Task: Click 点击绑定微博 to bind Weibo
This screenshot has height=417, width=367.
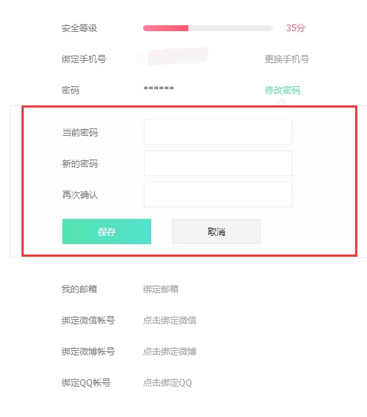Action: coord(170,352)
